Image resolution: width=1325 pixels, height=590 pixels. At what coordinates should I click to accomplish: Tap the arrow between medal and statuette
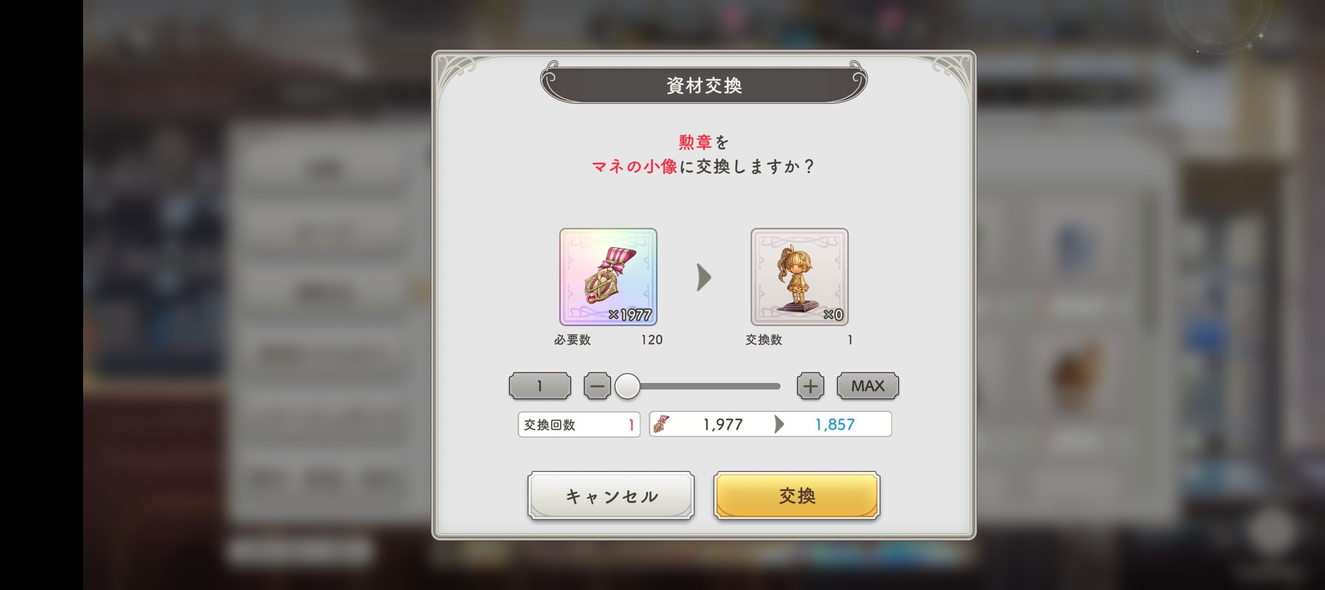pyautogui.click(x=704, y=277)
